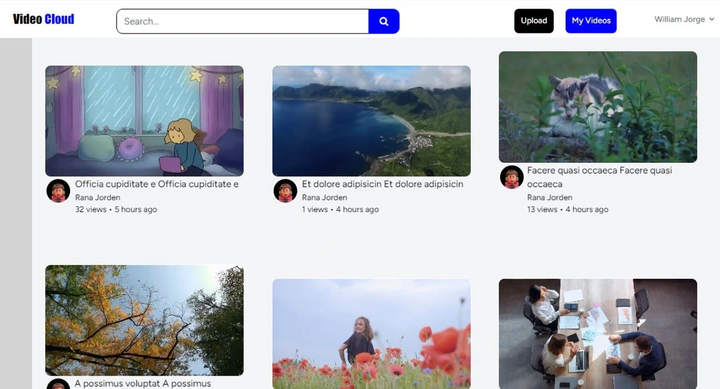Click channel avatar beside Officia cupiditate video
This screenshot has width=720, height=389.
(x=58, y=191)
